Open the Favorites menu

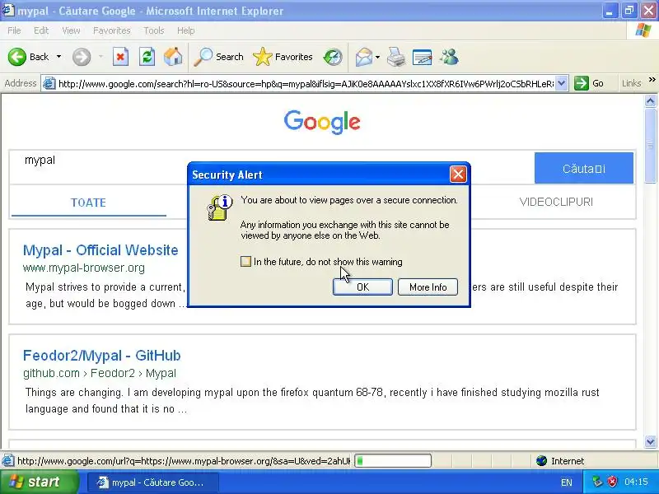112,30
